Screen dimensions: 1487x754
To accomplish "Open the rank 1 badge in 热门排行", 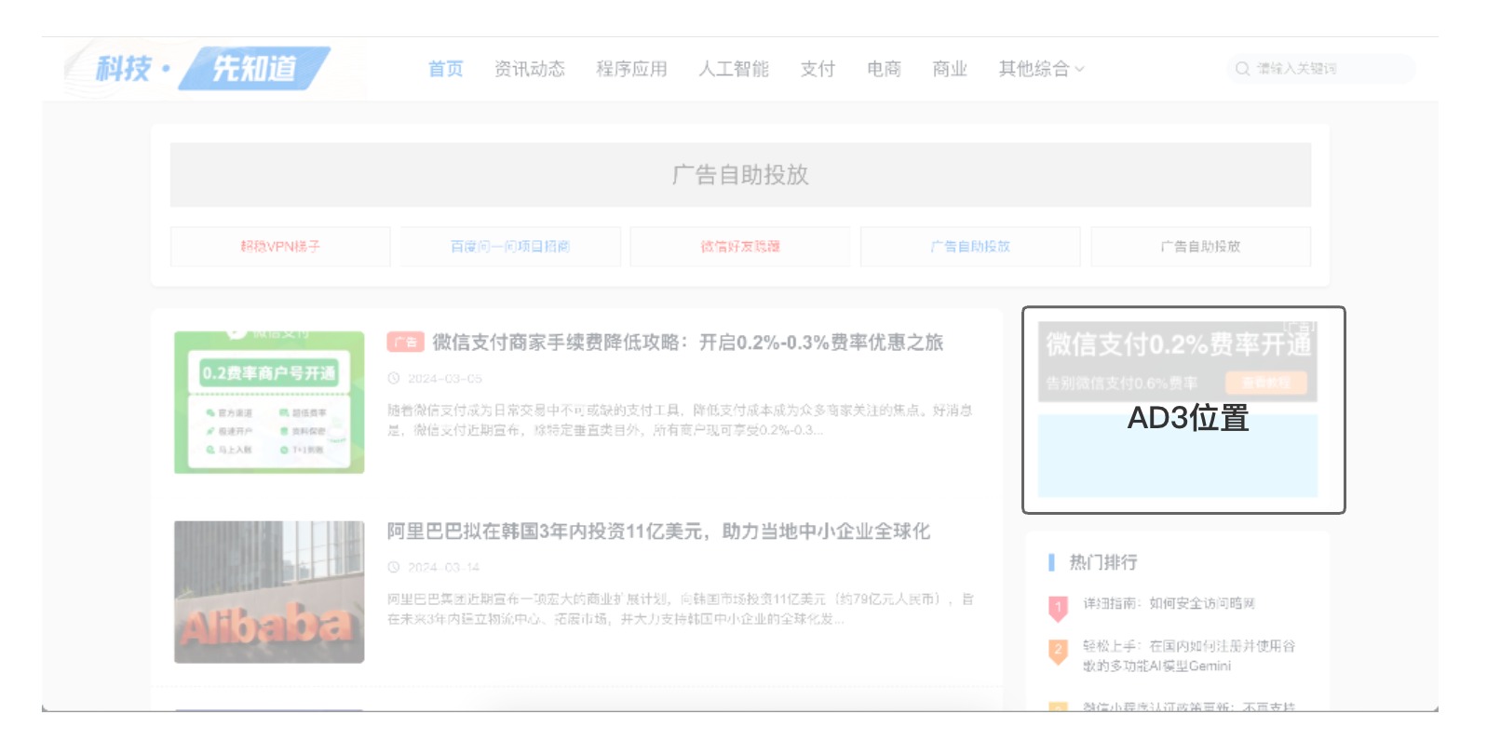I will tap(1058, 608).
